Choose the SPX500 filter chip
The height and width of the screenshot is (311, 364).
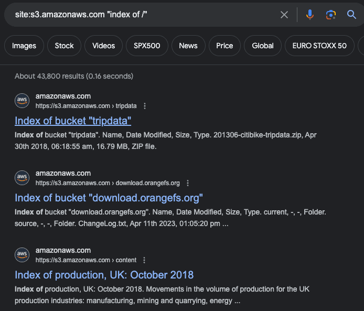[147, 46]
